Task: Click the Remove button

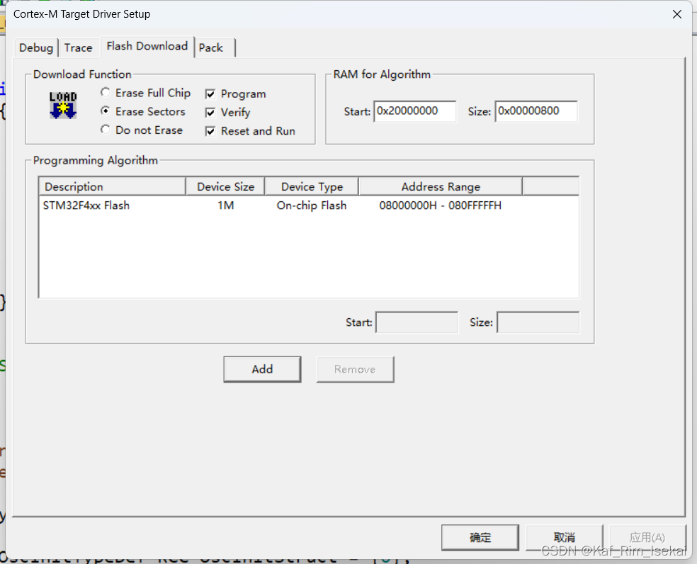Action: pyautogui.click(x=354, y=369)
